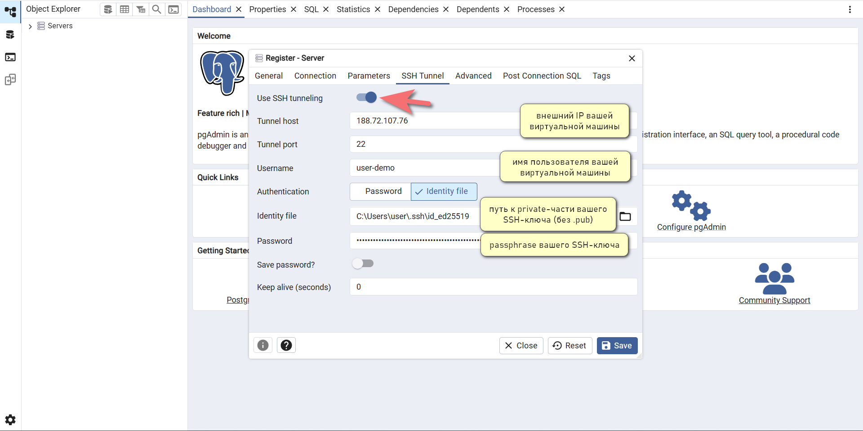This screenshot has width=863, height=431.
Task: Open the Query Tool Workspace sidebar icon
Action: pos(10,35)
